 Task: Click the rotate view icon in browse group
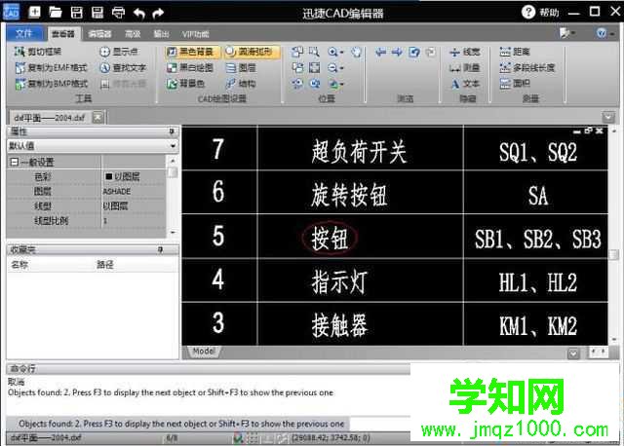tap(414, 52)
